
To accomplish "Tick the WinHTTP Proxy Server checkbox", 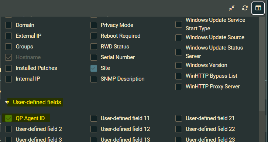I will (179, 87).
